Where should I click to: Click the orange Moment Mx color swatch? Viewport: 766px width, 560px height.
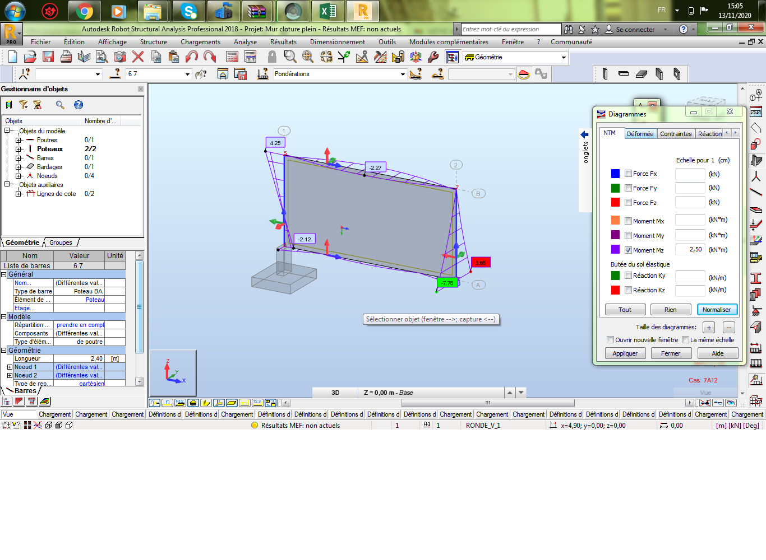coord(615,221)
